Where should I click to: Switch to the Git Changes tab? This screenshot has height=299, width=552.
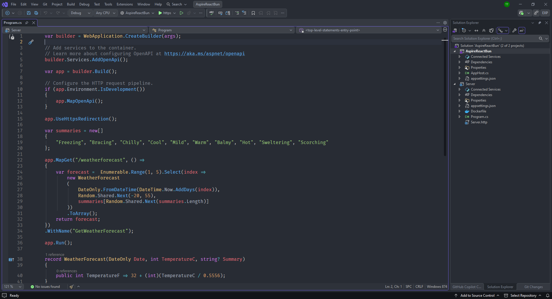533,287
